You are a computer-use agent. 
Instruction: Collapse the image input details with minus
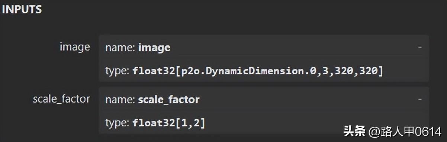420,48
